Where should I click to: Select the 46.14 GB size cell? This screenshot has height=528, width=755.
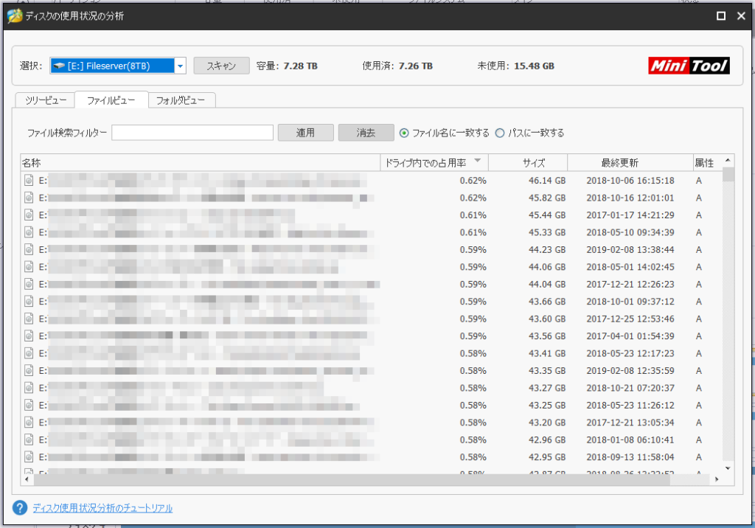tap(547, 181)
